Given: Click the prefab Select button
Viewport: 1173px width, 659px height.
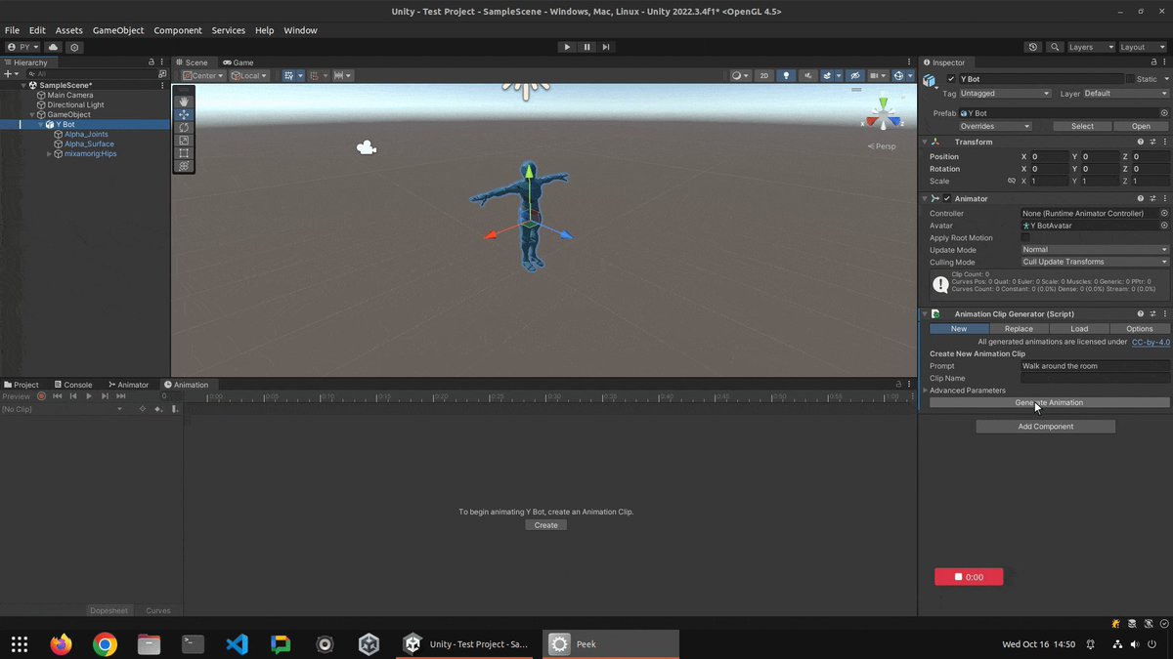Looking at the screenshot, I should click(x=1082, y=126).
